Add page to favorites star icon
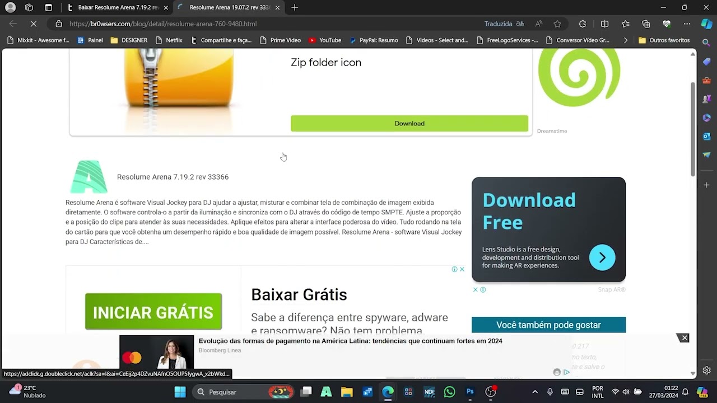The height and width of the screenshot is (403, 717). point(557,24)
